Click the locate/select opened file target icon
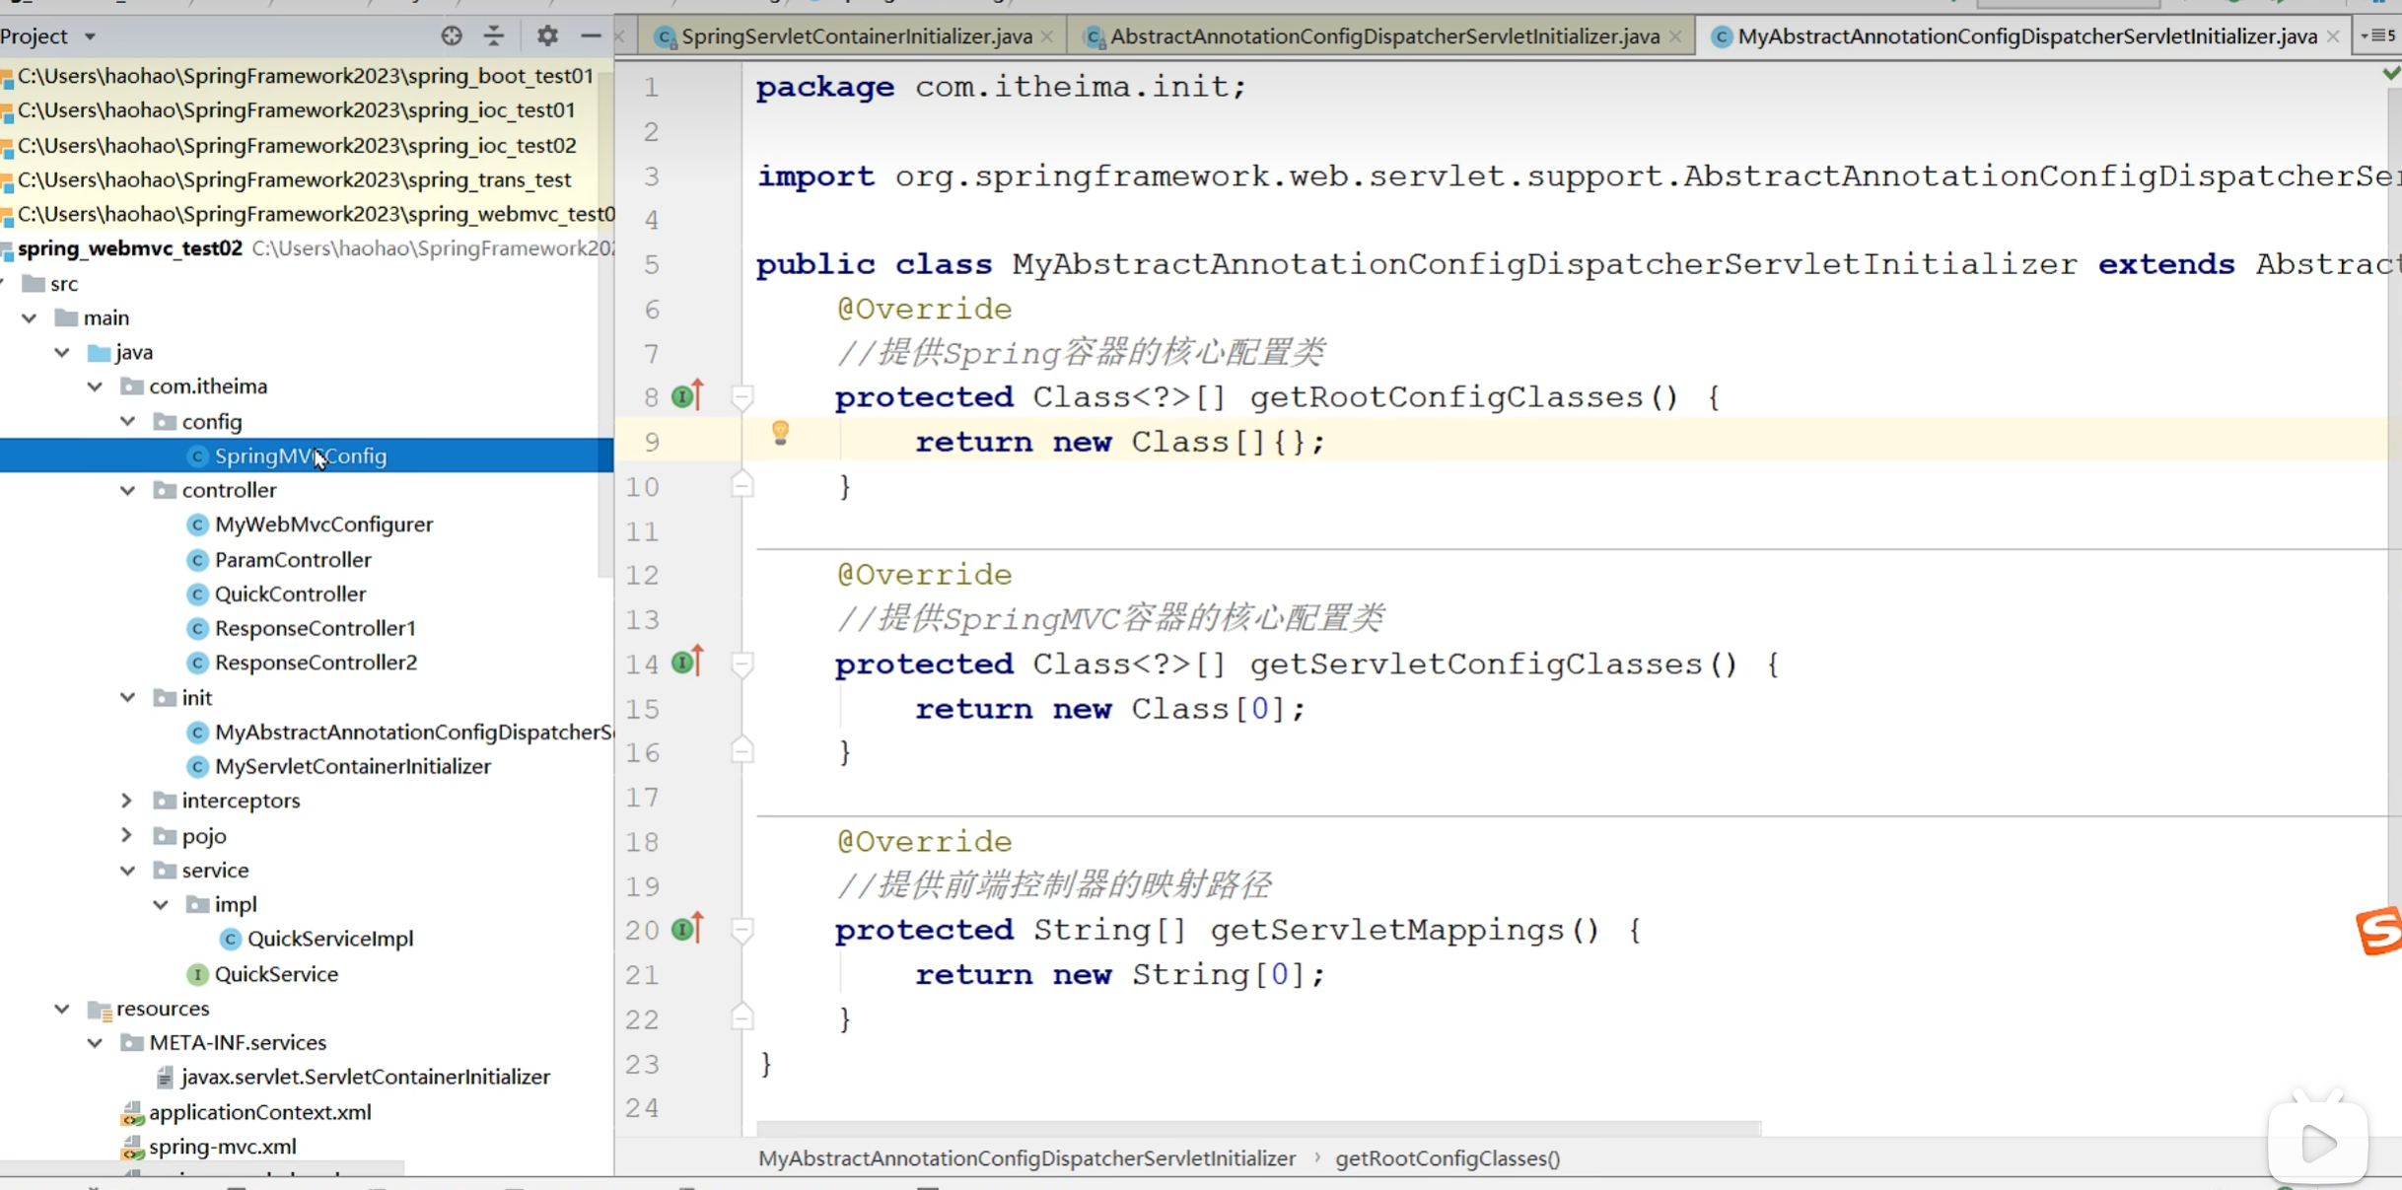 coord(451,36)
